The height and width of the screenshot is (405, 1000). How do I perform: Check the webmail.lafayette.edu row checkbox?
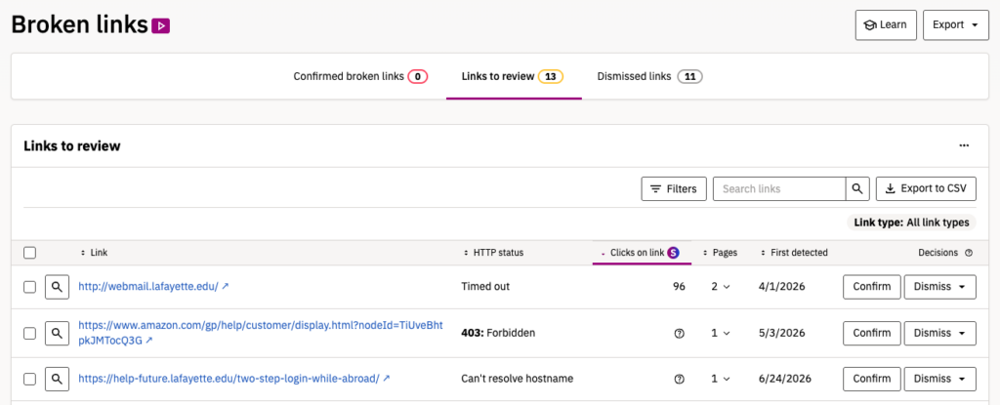pyautogui.click(x=29, y=287)
